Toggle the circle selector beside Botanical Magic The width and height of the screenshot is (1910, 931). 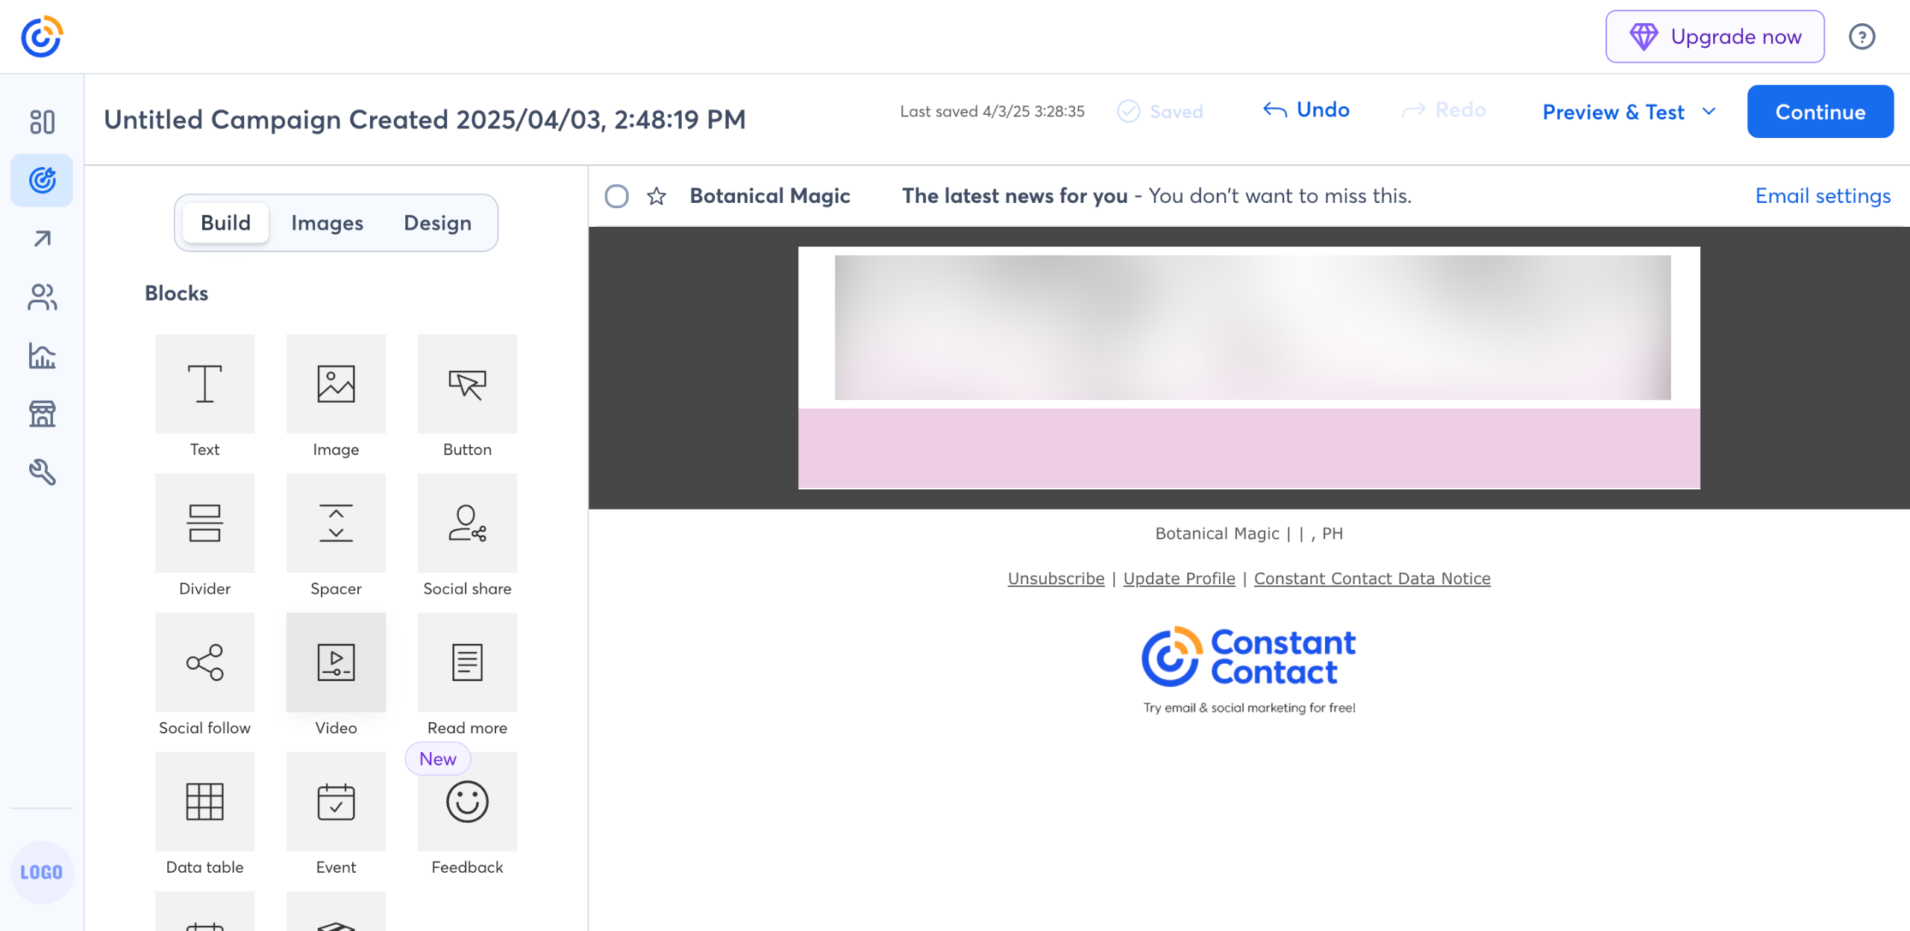coord(616,196)
